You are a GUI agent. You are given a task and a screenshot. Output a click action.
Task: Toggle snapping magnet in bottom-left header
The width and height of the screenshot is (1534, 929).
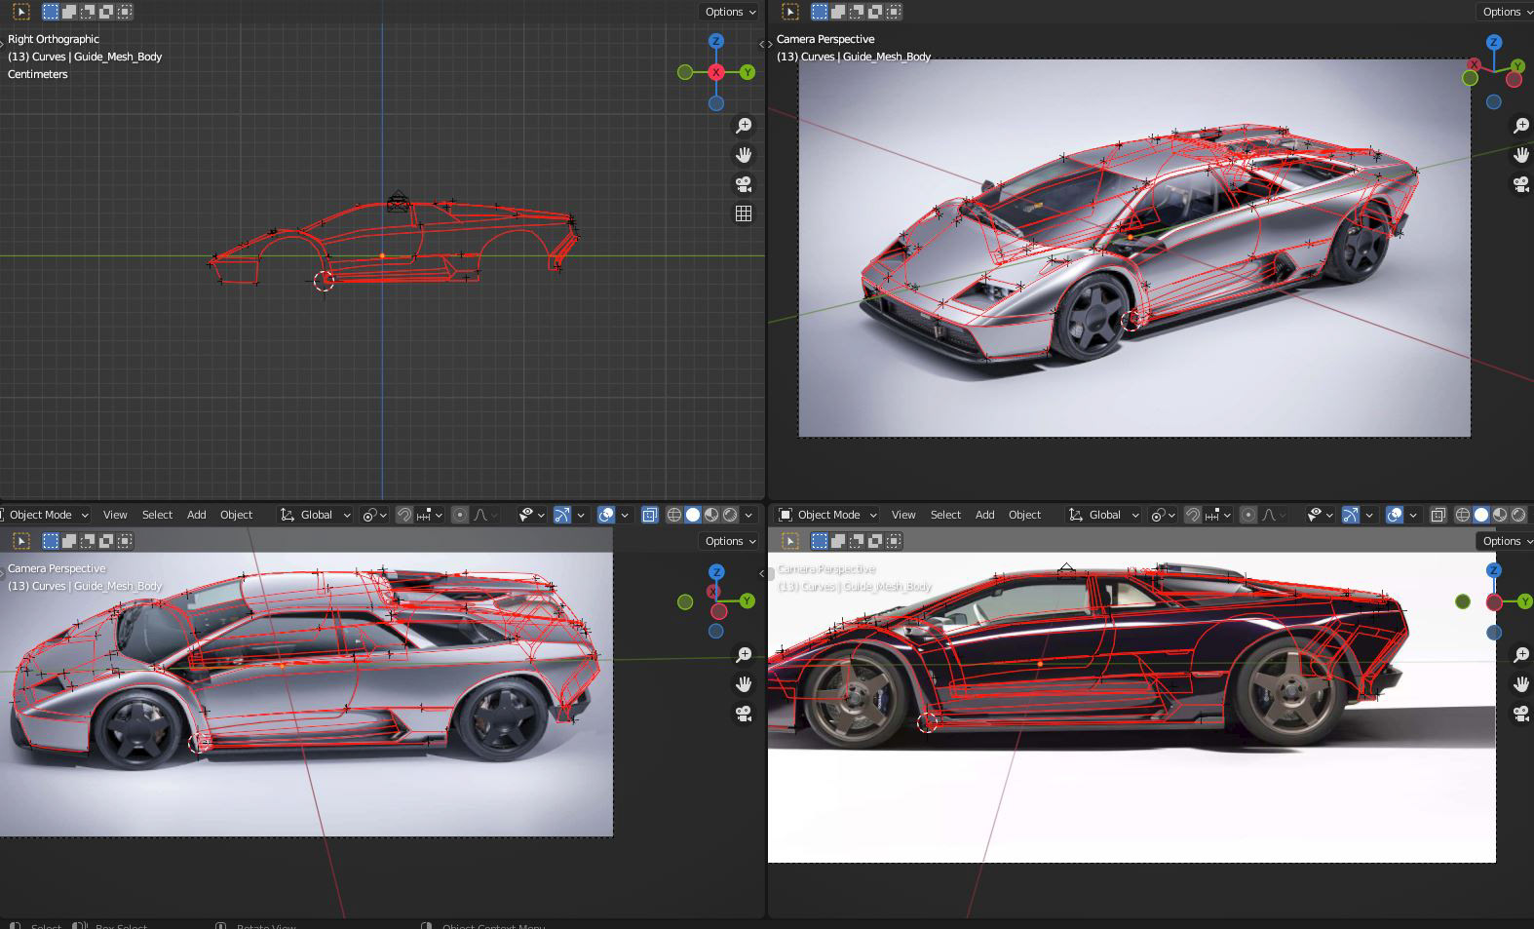click(x=403, y=515)
